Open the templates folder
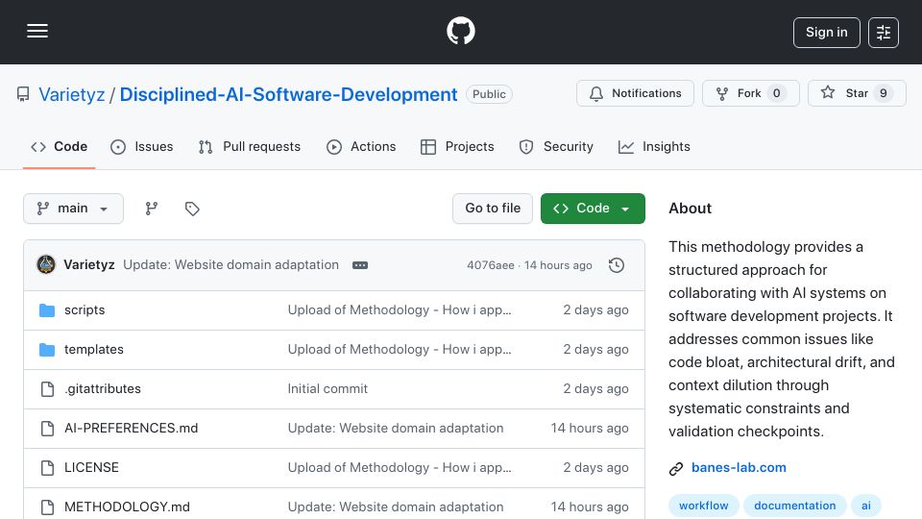The width and height of the screenshot is (922, 519). [94, 350]
